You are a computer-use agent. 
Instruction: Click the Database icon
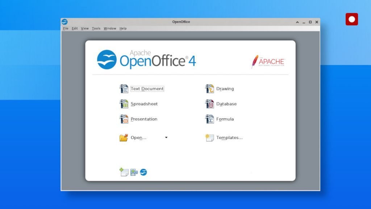pos(209,104)
